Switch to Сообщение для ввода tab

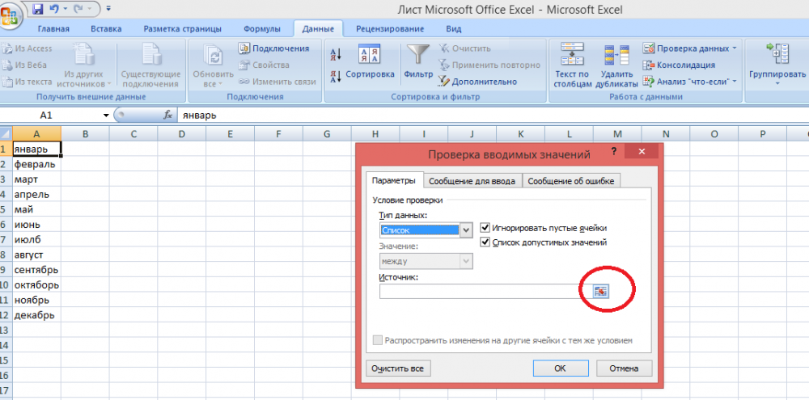pos(472,181)
